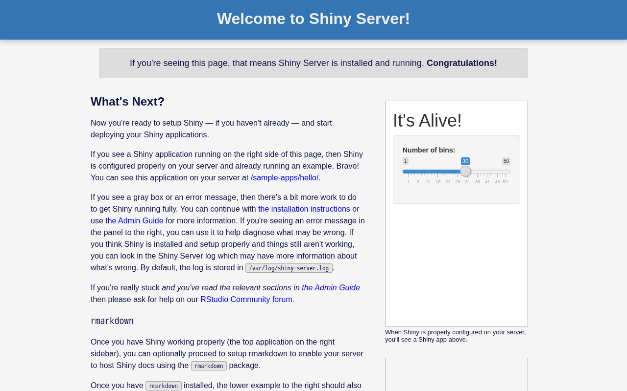Viewport: 627px width, 391px height.
Task: Open the italic Admin Guide link
Action: point(331,288)
